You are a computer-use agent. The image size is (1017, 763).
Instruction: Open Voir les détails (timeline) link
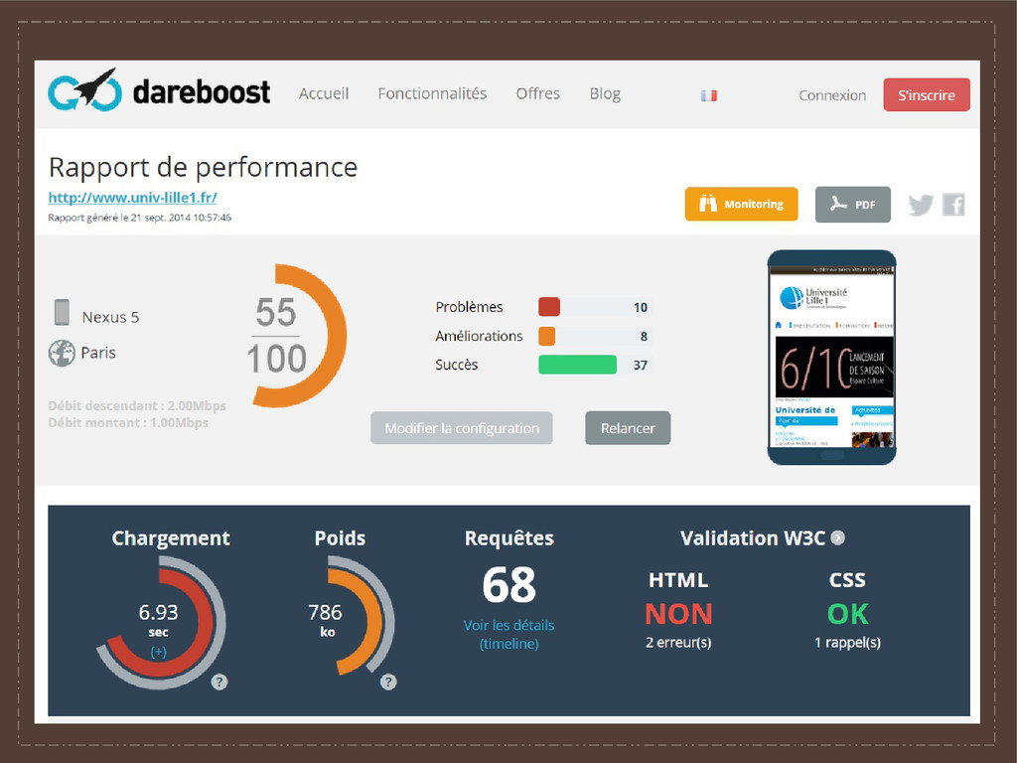[x=509, y=635]
